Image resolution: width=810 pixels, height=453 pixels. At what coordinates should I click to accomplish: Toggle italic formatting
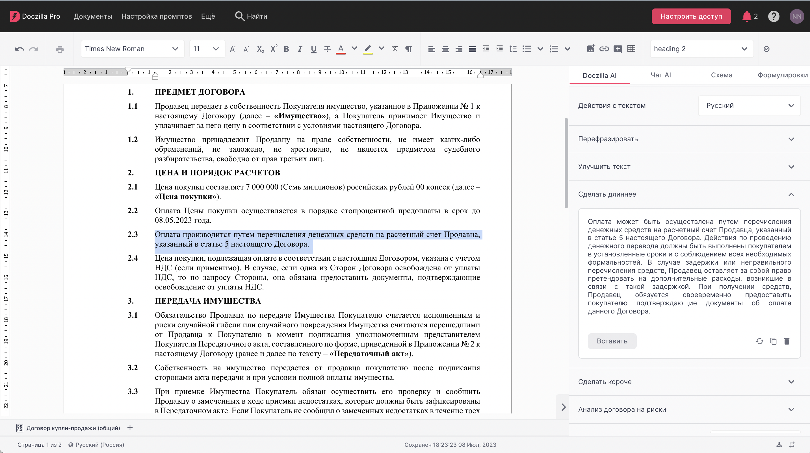pos(300,49)
